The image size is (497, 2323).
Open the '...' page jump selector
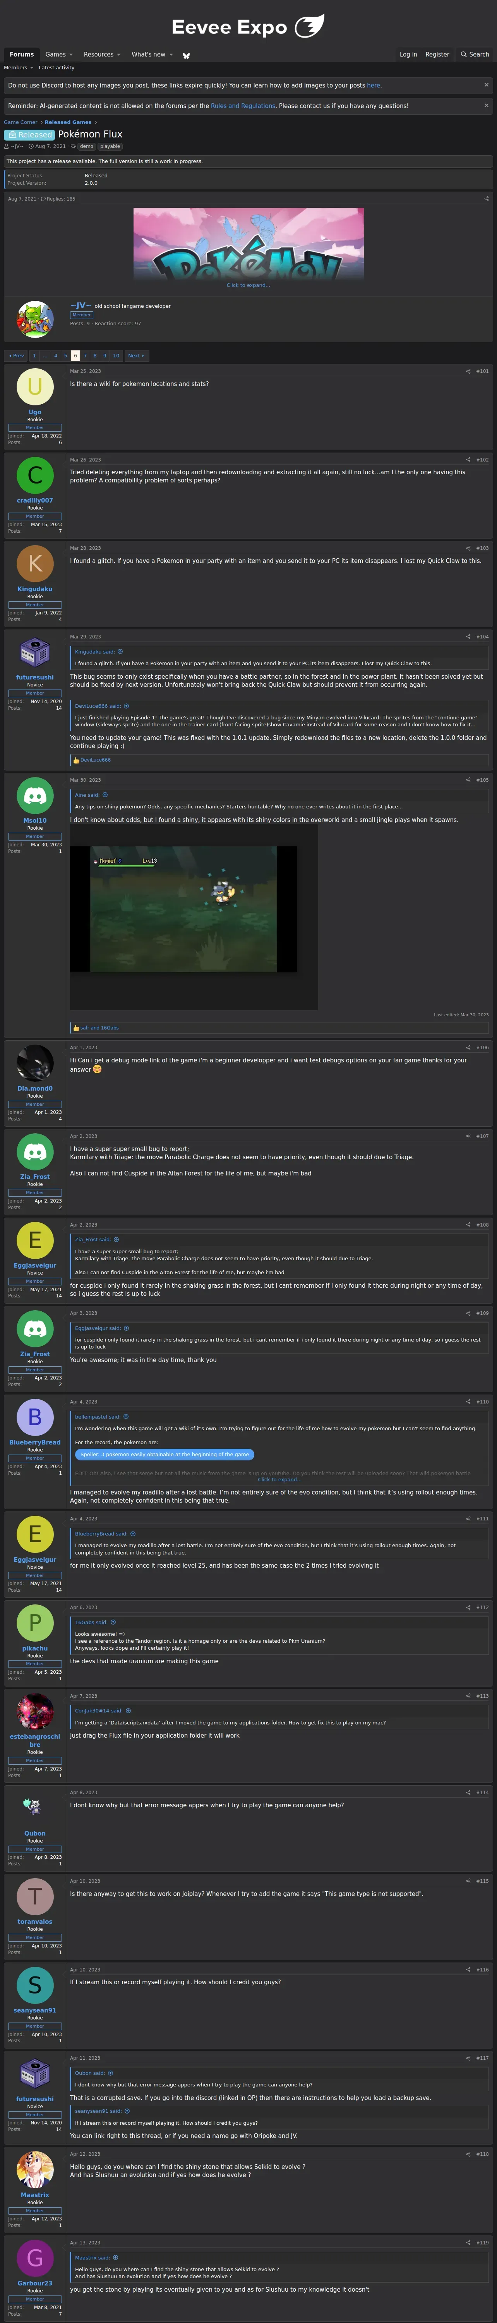click(x=45, y=355)
